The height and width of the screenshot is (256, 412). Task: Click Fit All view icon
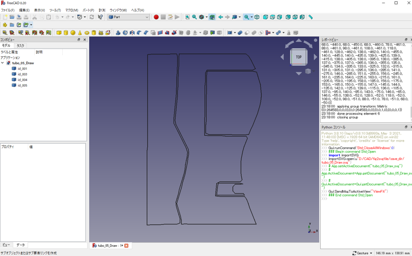187,17
